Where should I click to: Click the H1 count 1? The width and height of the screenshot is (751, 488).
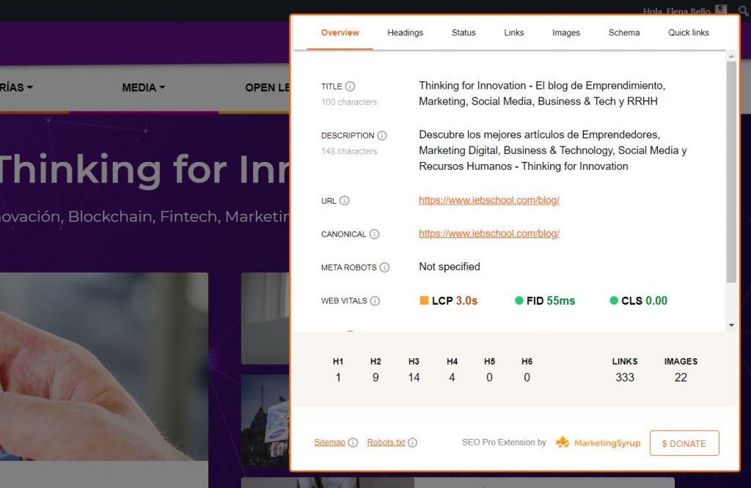click(338, 377)
